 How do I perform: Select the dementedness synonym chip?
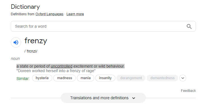coord(162,78)
